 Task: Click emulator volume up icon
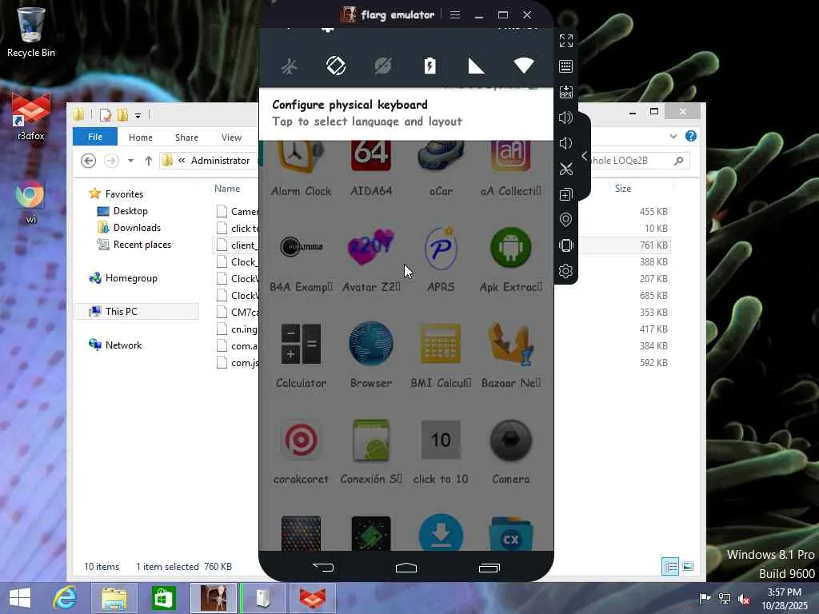pyautogui.click(x=565, y=118)
